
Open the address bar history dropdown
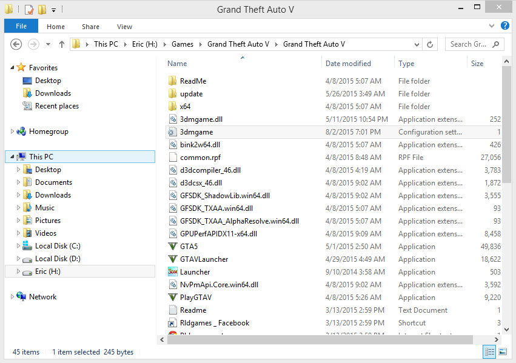click(417, 44)
